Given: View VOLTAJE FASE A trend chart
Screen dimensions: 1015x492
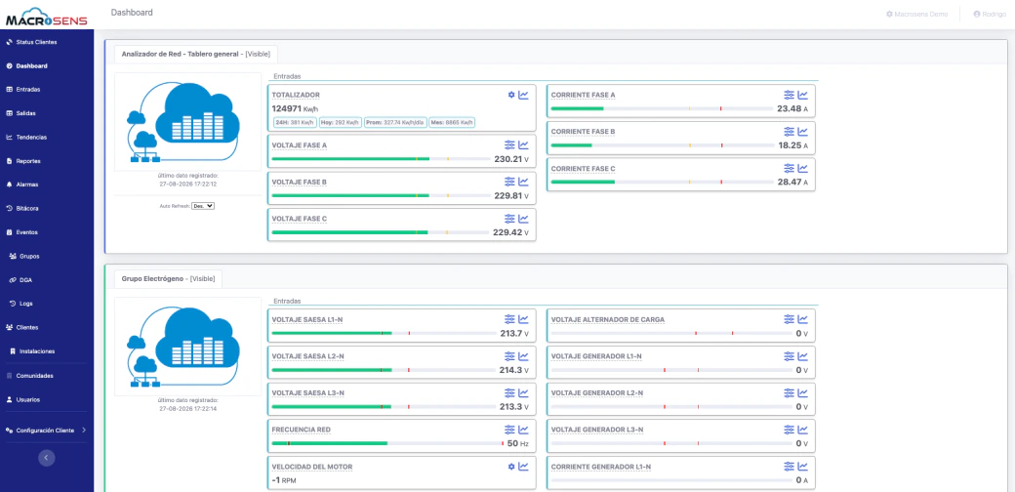Looking at the screenshot, I should (523, 145).
